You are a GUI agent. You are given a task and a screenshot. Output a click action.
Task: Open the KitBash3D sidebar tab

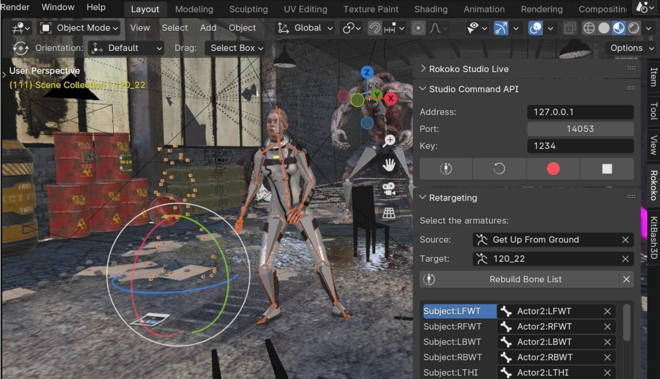[x=653, y=237]
